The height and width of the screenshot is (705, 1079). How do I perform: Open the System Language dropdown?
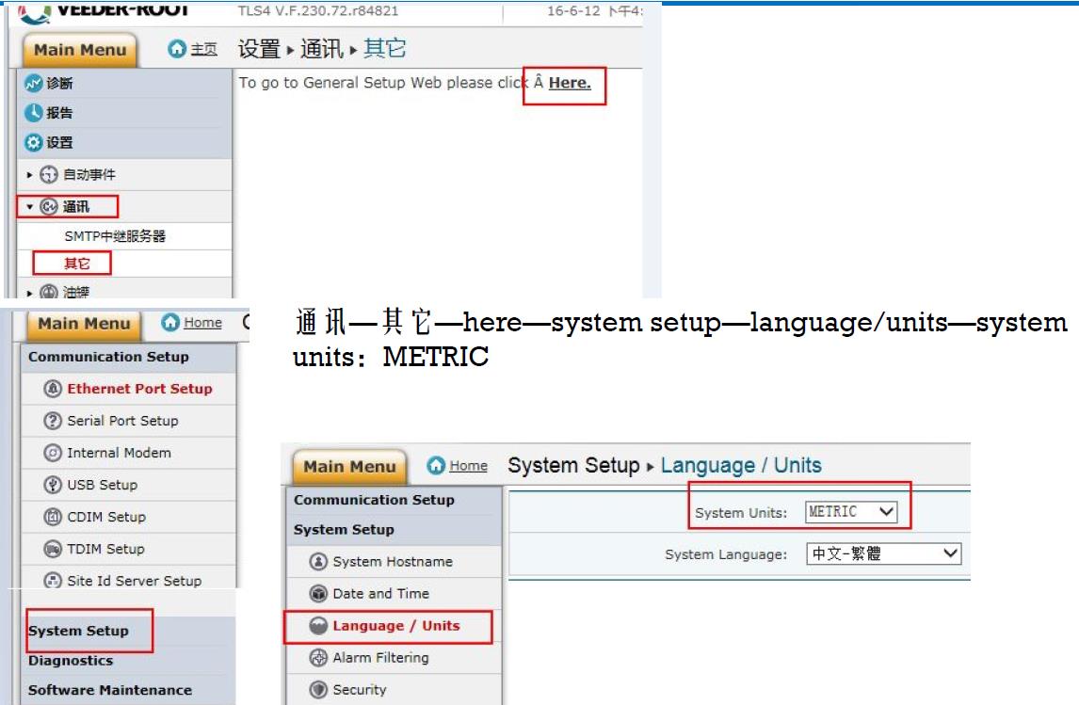coord(883,554)
